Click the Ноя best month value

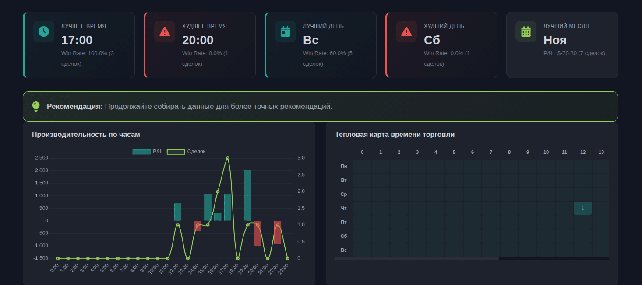click(x=555, y=40)
